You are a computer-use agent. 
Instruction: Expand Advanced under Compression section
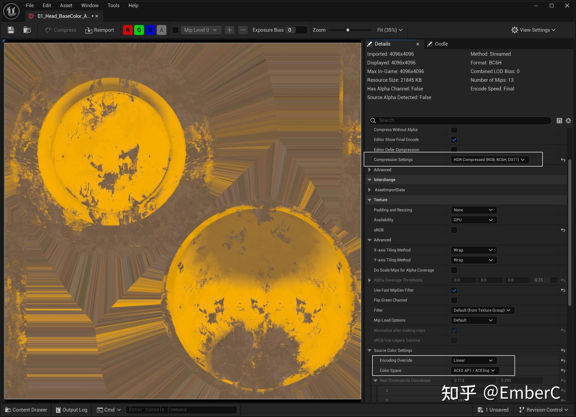(x=370, y=170)
